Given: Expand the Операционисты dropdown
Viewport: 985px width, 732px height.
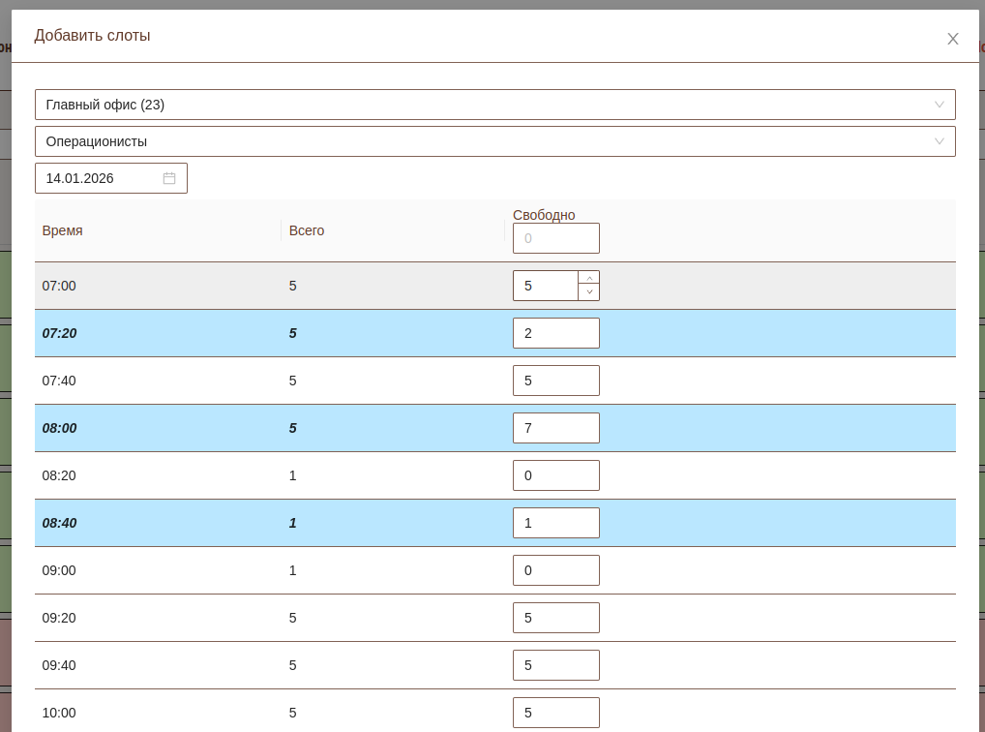Looking at the screenshot, I should [494, 141].
